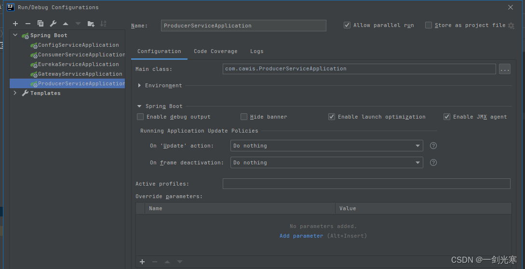Click gear icon next to Store as project file

511,26
